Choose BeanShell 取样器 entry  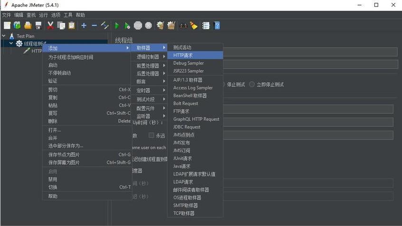coord(195,96)
